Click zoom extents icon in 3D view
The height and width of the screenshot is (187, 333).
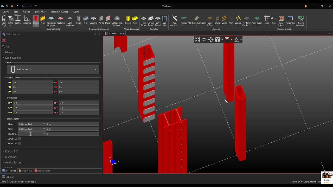(x=197, y=39)
